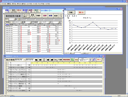Click the first left arrow in the period toolbar

(36, 60)
